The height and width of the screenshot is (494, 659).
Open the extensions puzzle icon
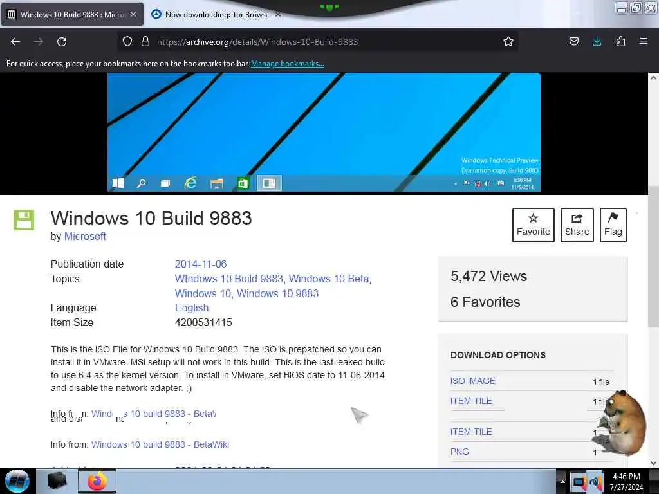pos(620,41)
